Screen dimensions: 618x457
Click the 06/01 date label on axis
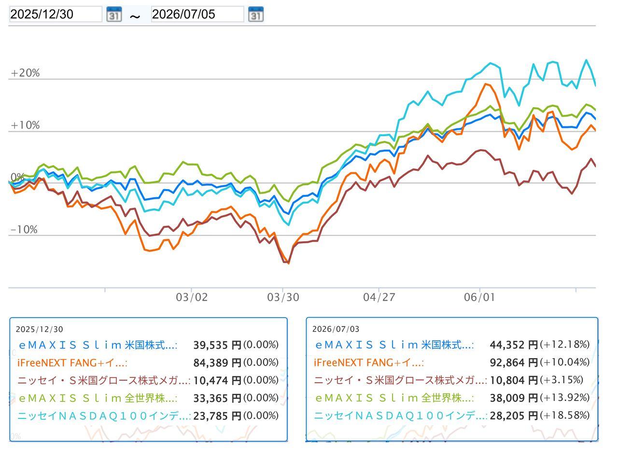(479, 297)
